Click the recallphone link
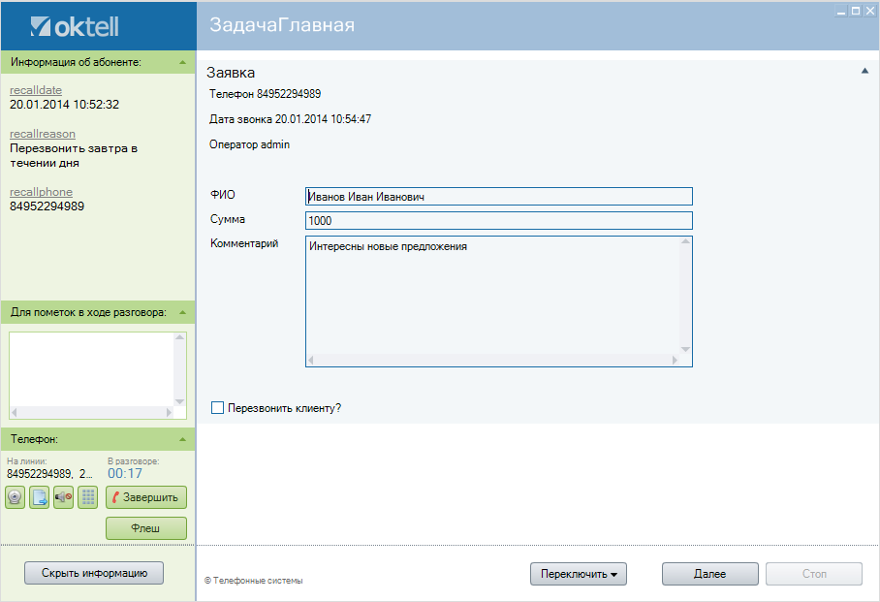Image resolution: width=880 pixels, height=602 pixels. click(x=41, y=192)
